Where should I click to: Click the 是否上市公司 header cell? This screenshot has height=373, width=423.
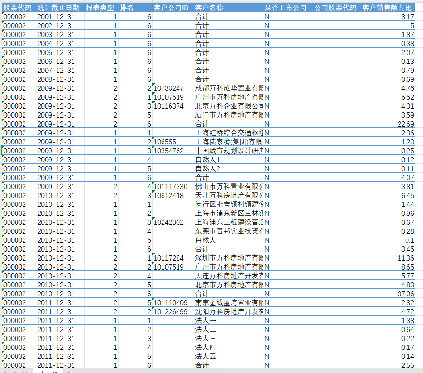tap(288, 8)
